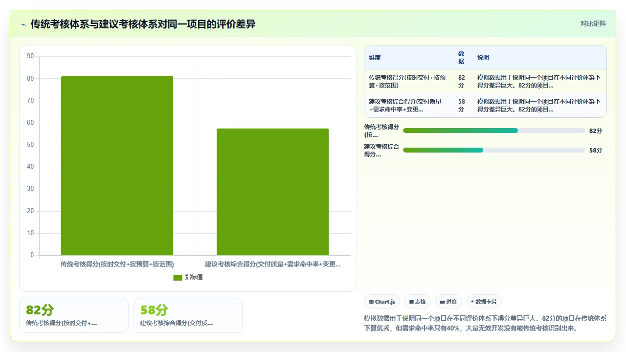Open the 82分 data card

(x=74, y=315)
